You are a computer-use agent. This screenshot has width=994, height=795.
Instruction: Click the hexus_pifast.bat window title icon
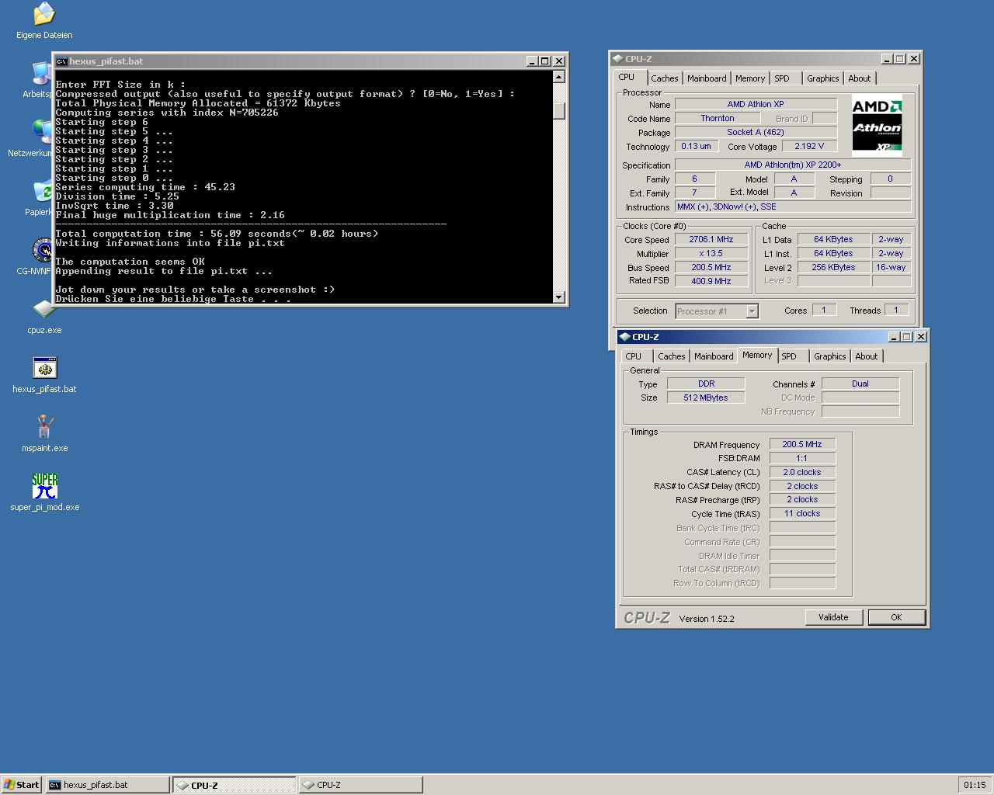pyautogui.click(x=61, y=61)
